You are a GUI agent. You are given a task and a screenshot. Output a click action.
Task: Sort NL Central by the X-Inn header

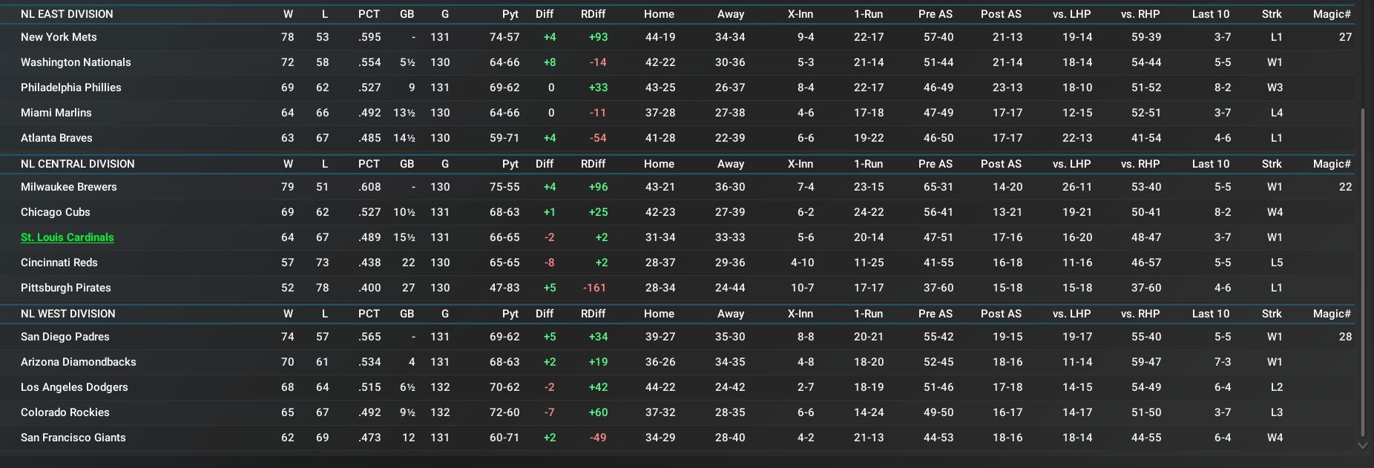(x=801, y=164)
